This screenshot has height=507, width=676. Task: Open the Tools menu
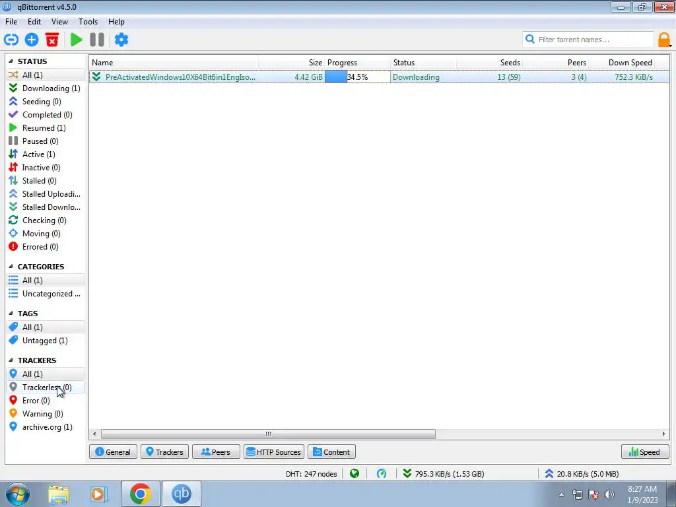(x=88, y=22)
